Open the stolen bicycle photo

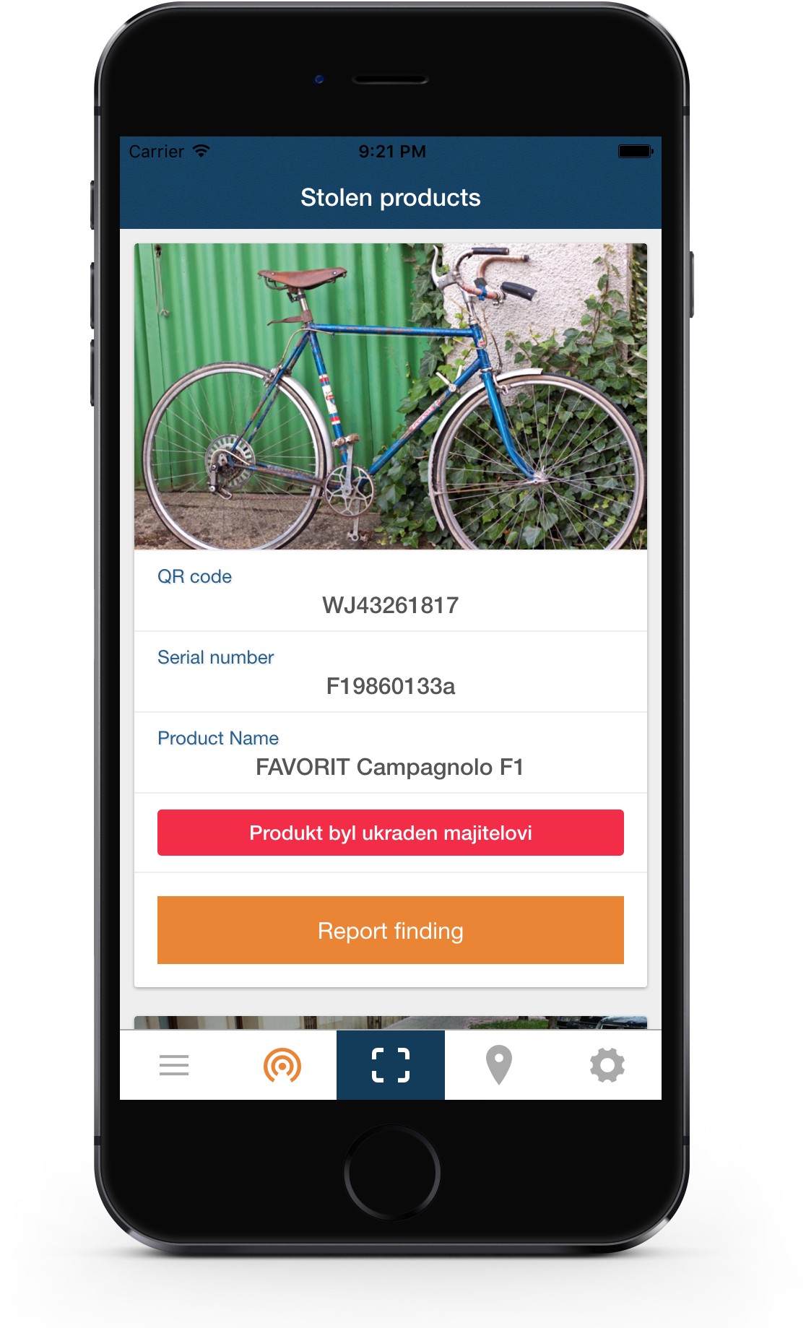coord(391,396)
